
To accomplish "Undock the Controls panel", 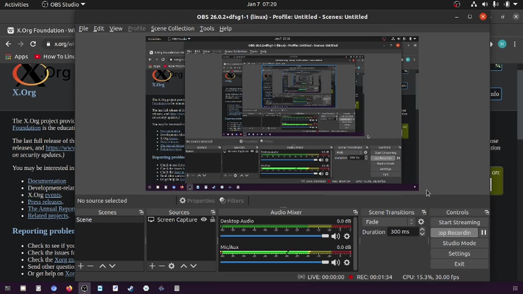I will (x=487, y=212).
